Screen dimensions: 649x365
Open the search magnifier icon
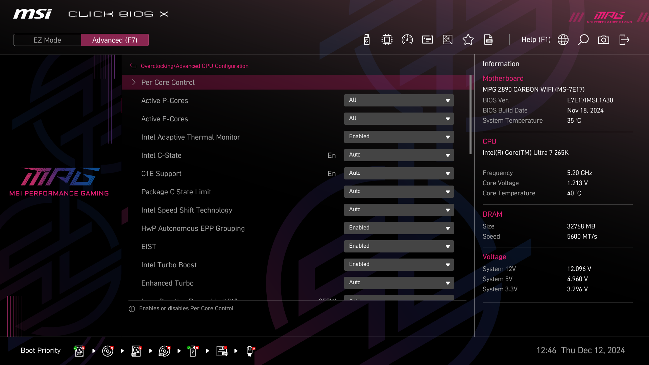(583, 40)
